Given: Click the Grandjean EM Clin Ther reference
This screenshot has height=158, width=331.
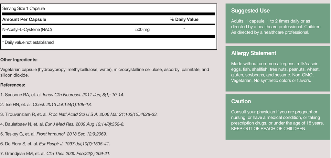Looking at the screenshot, I should (55, 153).
